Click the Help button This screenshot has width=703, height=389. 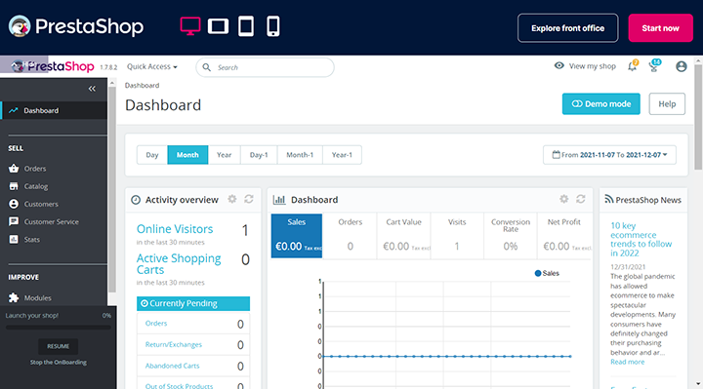click(x=667, y=104)
